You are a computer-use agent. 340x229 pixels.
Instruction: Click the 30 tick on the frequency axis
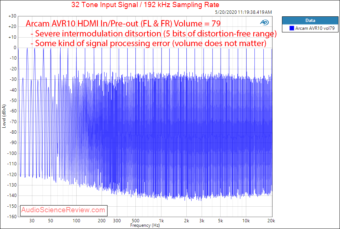(32, 221)
